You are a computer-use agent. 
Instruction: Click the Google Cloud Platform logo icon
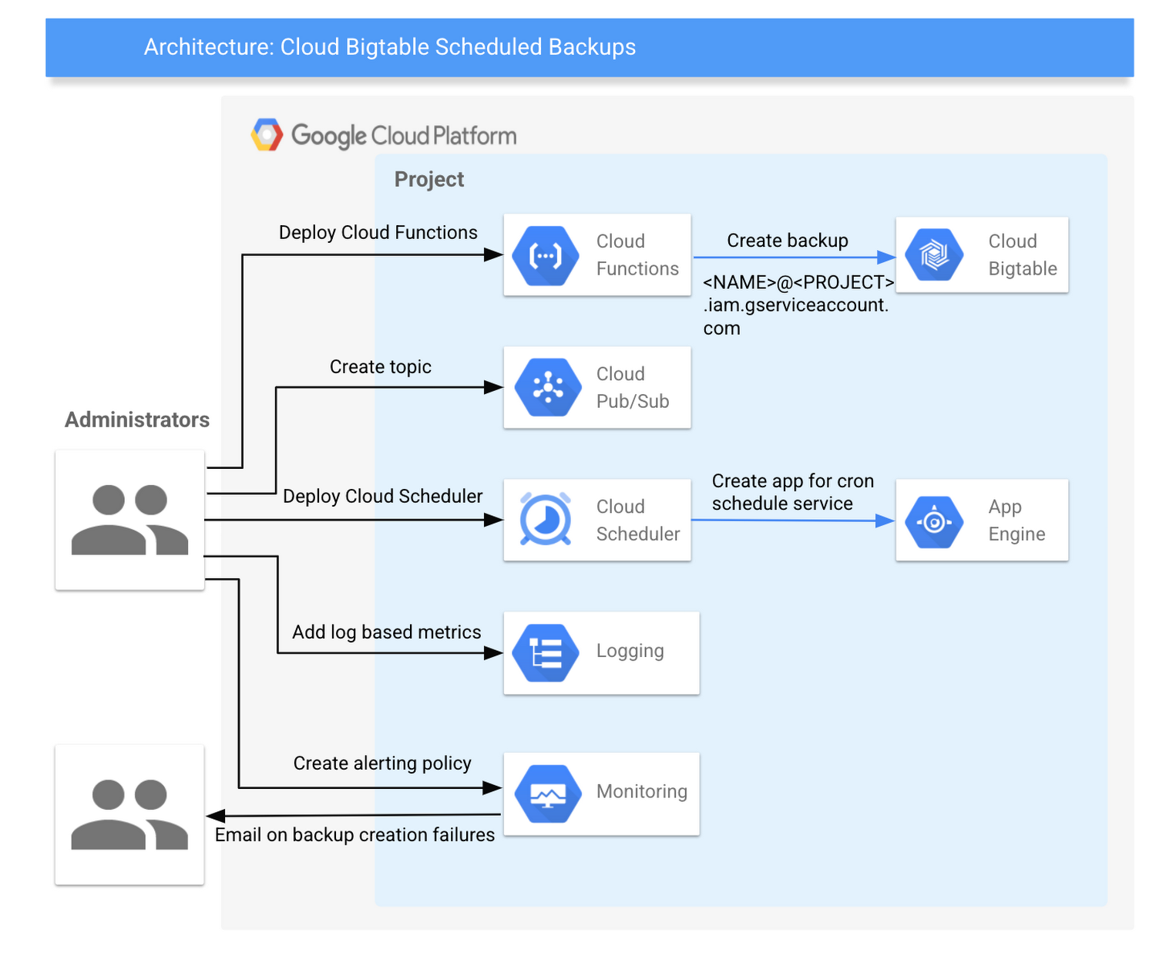[267, 135]
